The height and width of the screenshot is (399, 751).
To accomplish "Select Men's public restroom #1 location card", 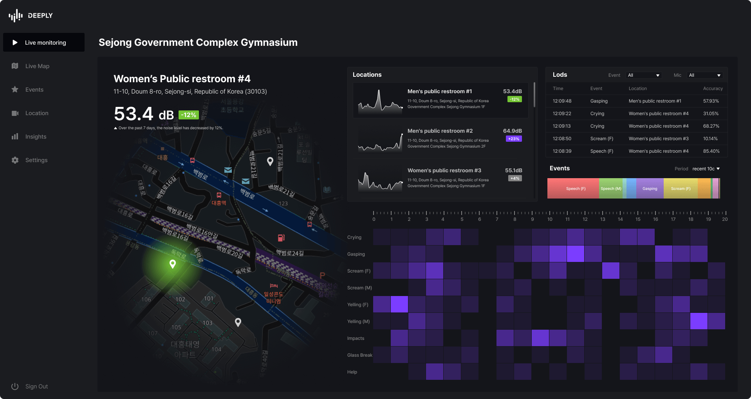I will point(440,100).
